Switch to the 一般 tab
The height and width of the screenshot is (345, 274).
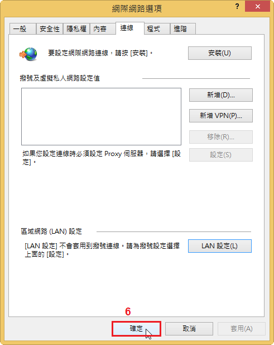pos(23,29)
